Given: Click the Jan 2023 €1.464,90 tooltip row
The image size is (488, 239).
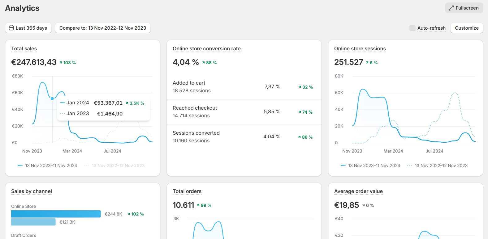Looking at the screenshot, I should [92, 114].
